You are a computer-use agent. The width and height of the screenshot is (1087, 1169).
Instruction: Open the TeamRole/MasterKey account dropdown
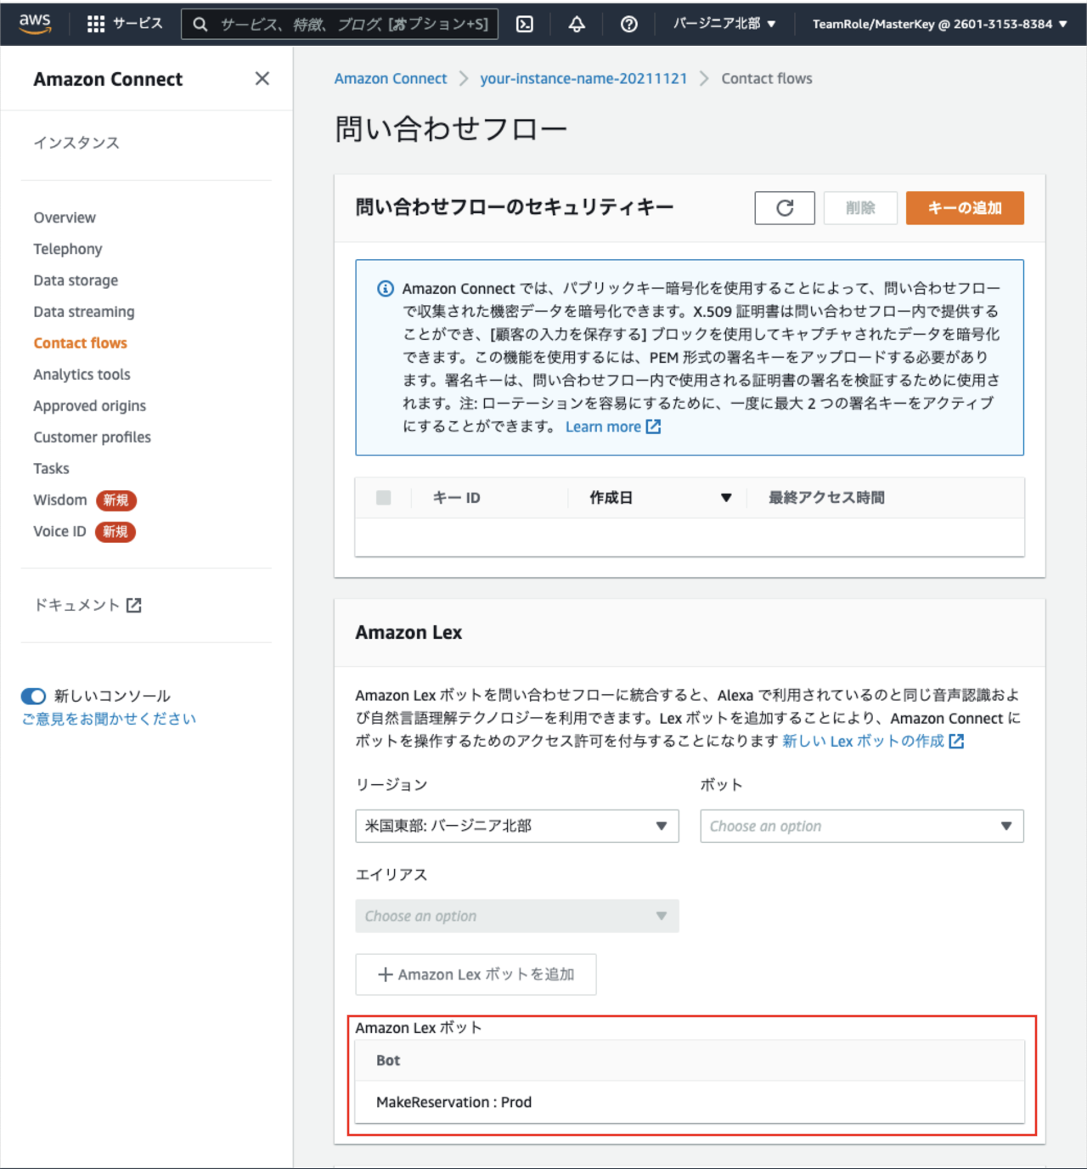pos(939,24)
